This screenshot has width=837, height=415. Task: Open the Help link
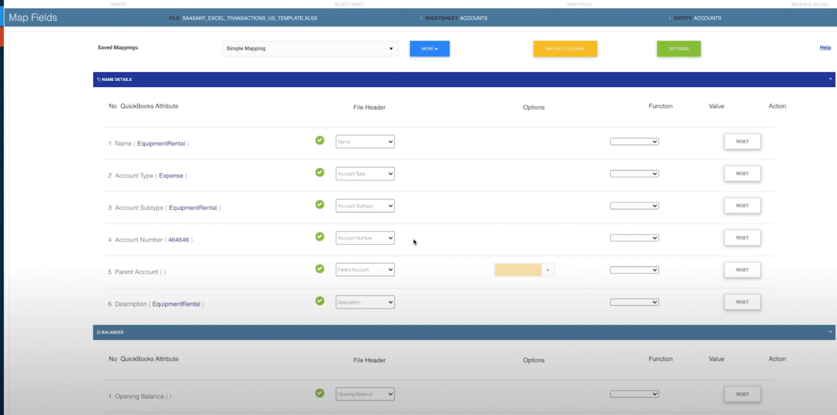825,48
